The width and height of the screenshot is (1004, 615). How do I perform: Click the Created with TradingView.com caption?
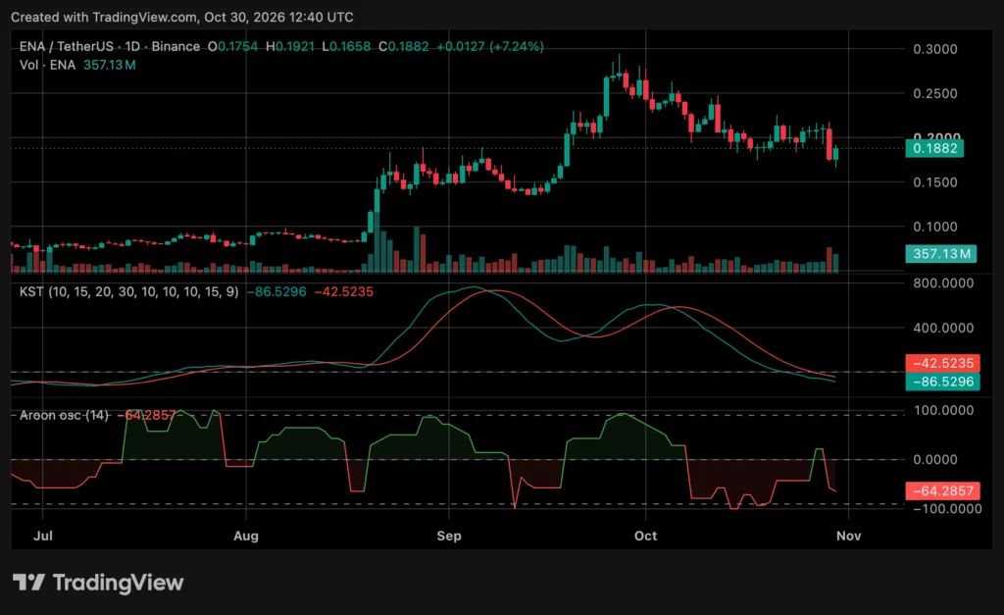(181, 18)
